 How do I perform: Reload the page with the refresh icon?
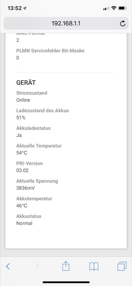(x=123, y=23)
